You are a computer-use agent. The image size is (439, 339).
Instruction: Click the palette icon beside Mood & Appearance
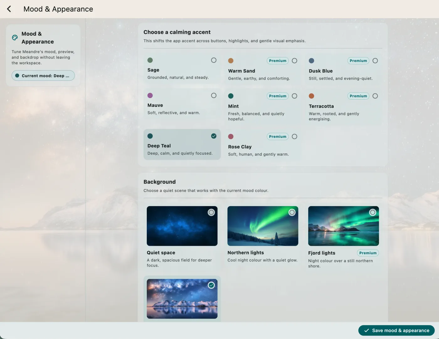click(15, 38)
